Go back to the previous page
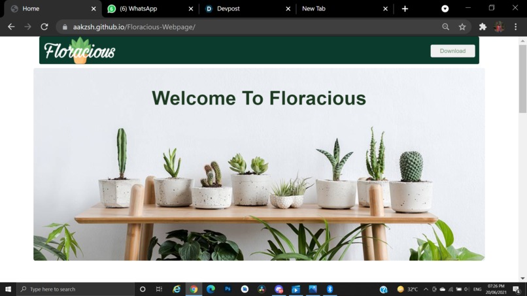527x296 pixels. [11, 27]
